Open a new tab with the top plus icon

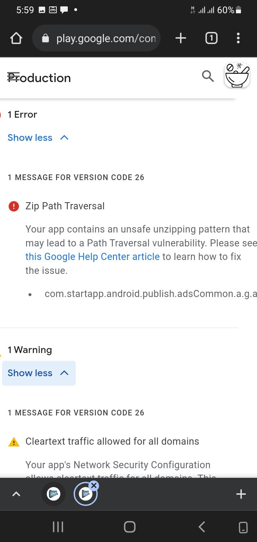click(x=181, y=38)
